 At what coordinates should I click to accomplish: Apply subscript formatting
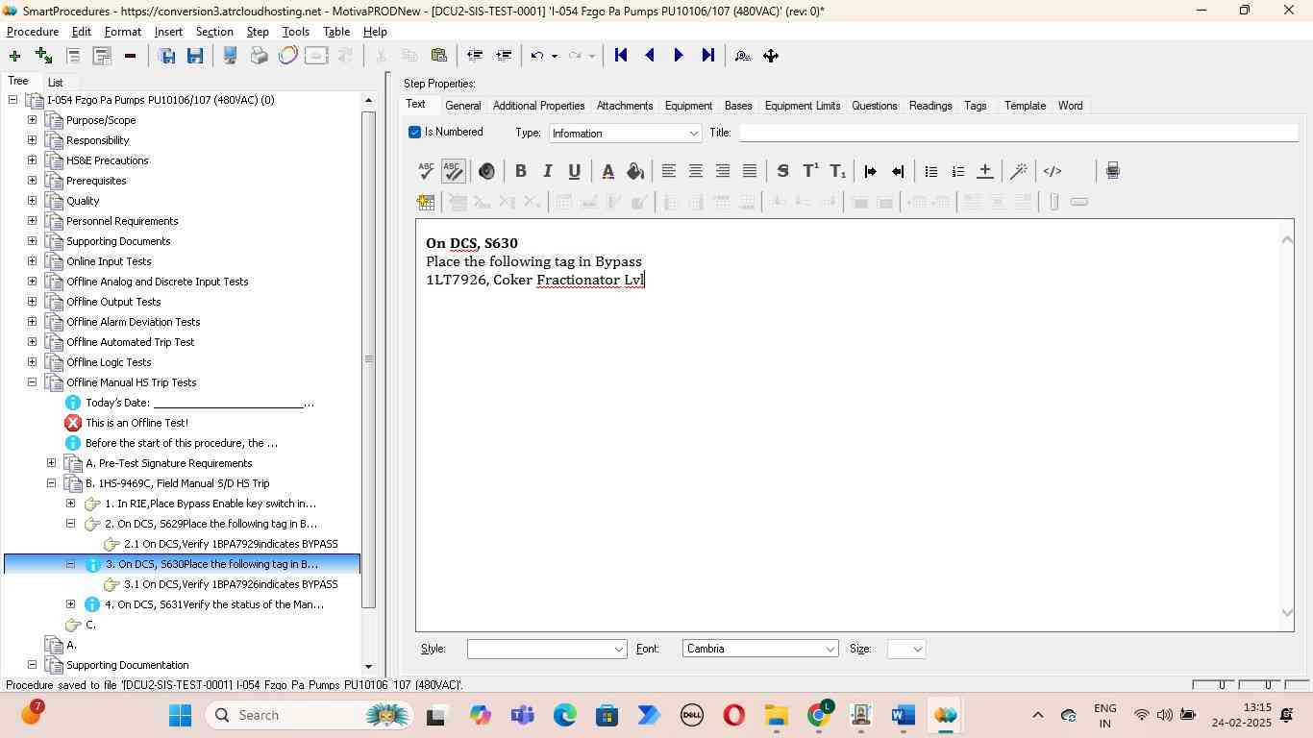tap(837, 171)
